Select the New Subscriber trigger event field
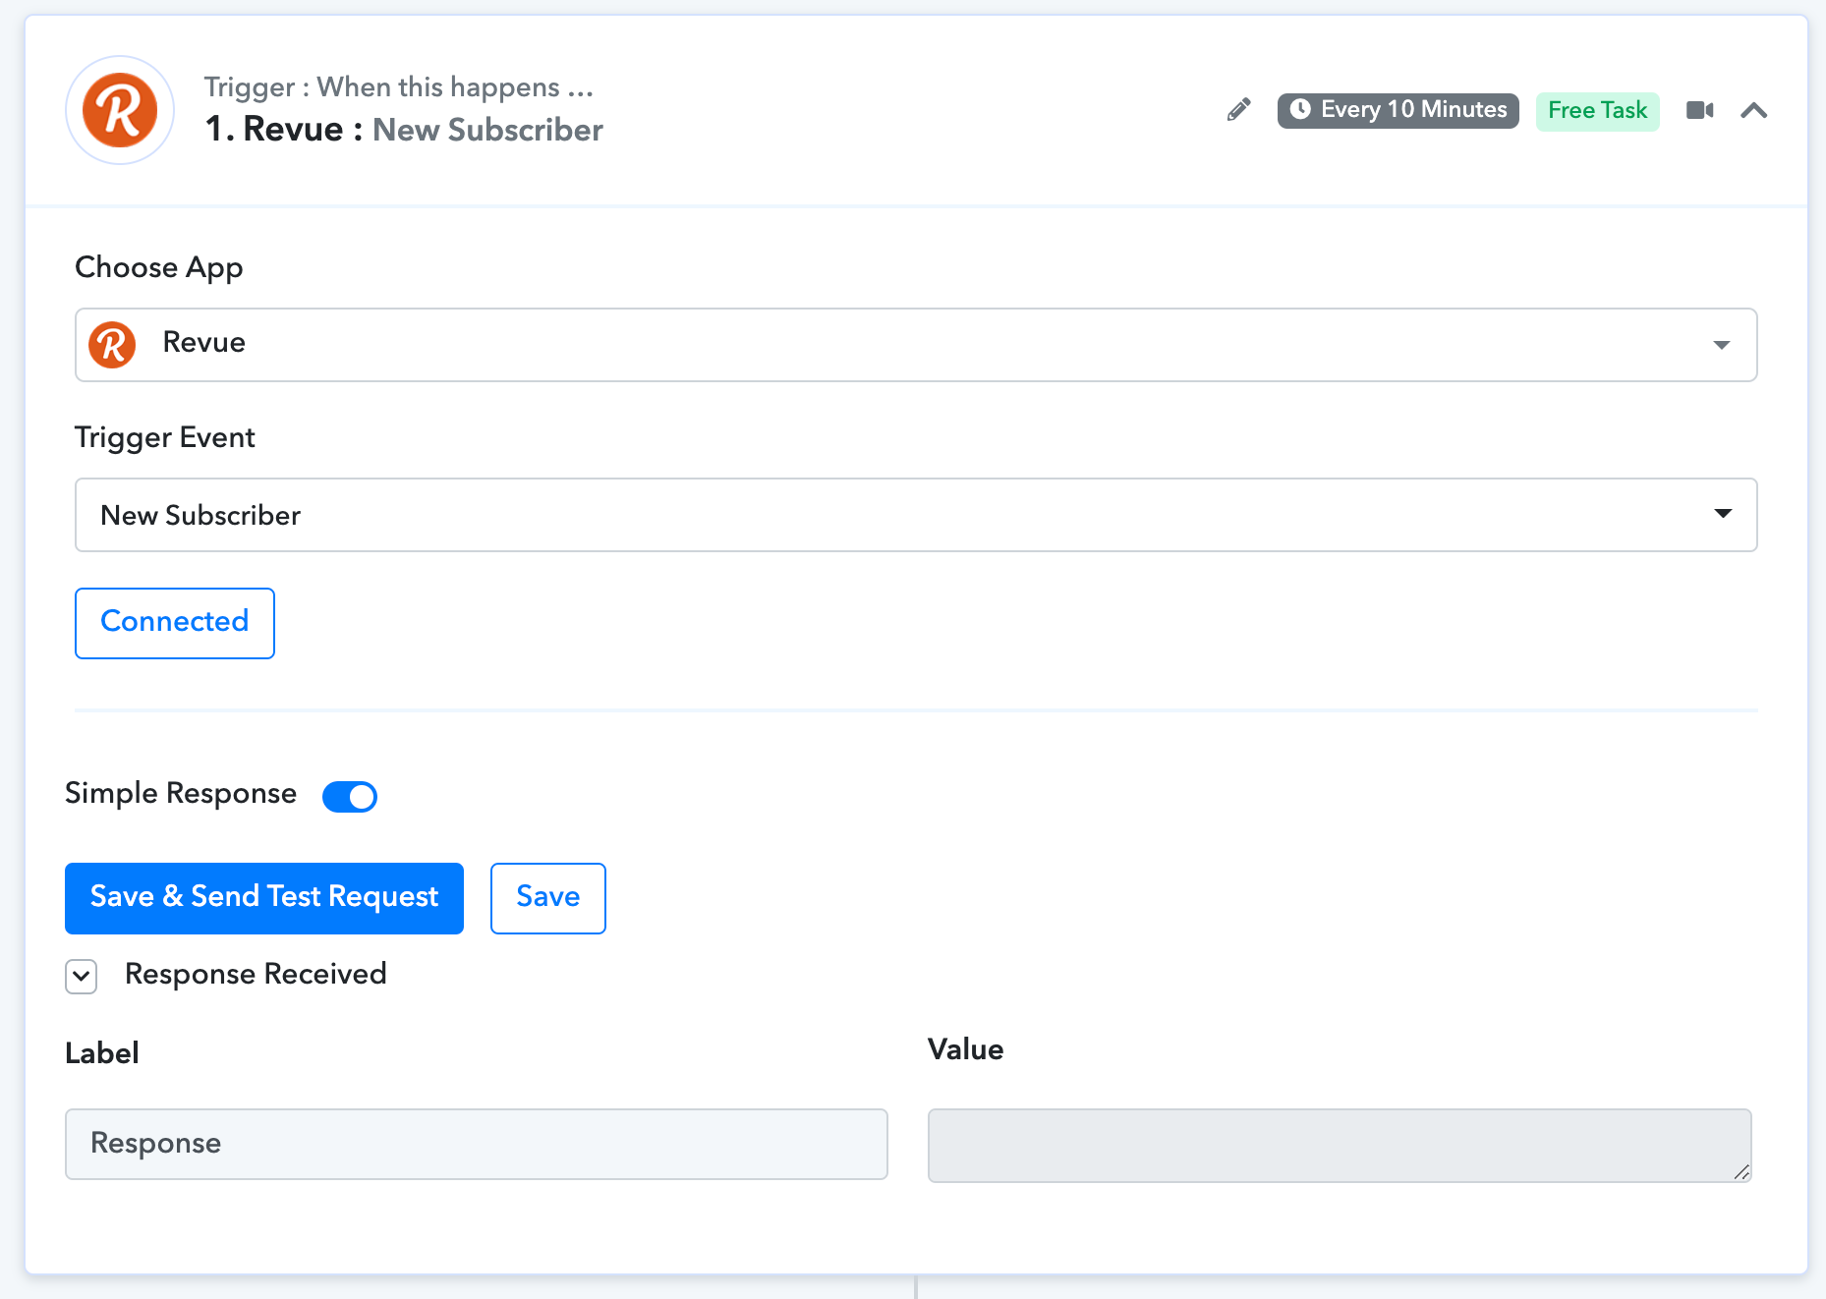 pos(916,515)
